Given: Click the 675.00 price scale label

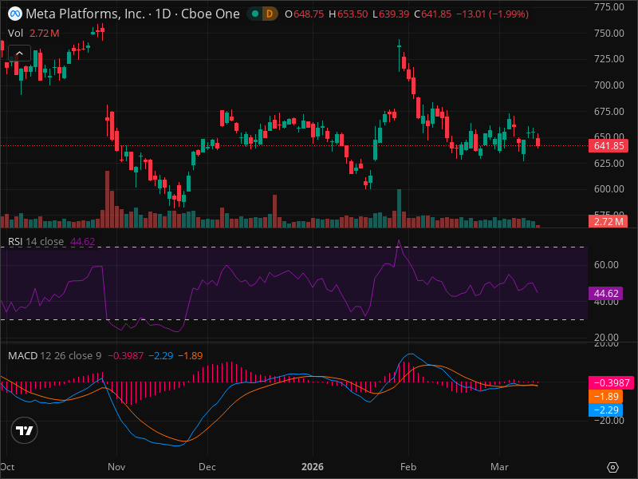Looking at the screenshot, I should coord(609,111).
